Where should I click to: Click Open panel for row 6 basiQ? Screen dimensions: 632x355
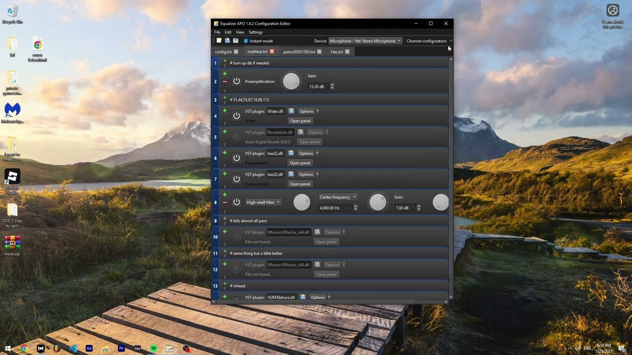(x=300, y=163)
